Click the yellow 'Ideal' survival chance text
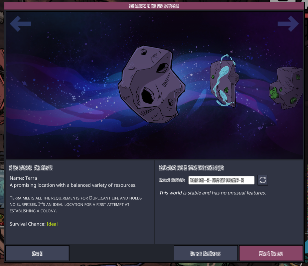 [52, 224]
